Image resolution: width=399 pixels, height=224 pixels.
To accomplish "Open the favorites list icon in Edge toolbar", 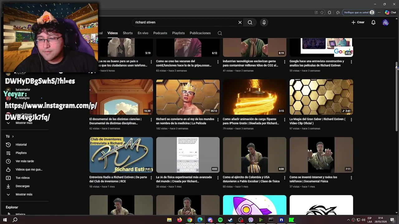I will tap(338, 12).
